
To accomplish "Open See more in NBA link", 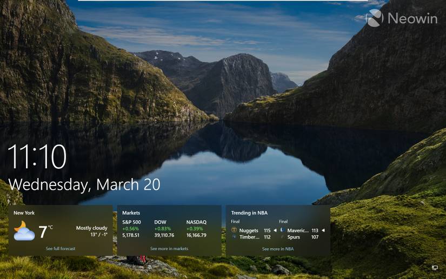I will [x=278, y=249].
